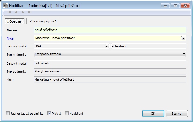Open the Typ podmínky combo box

tap(110, 54)
